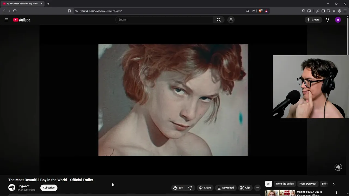The width and height of the screenshot is (349, 196).
Task: Open the Brave VPN shield icon
Action: tap(339, 11)
